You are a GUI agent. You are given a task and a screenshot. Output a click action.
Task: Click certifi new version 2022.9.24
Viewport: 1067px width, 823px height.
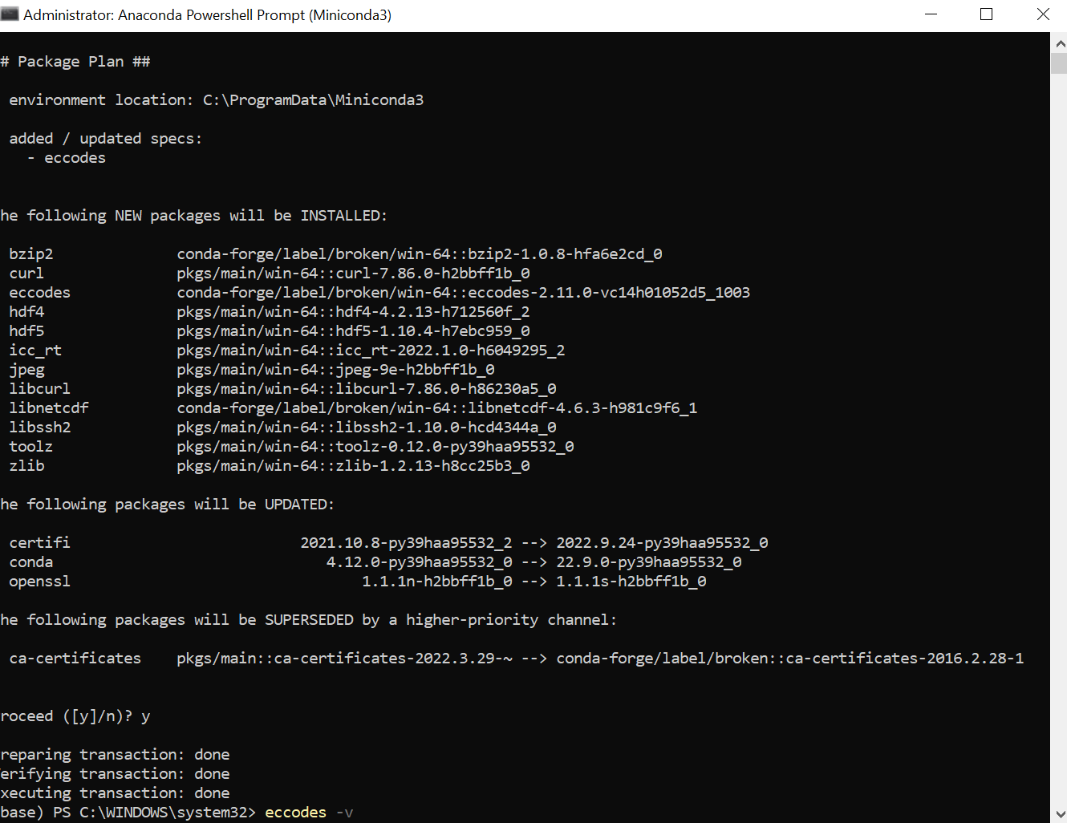click(662, 543)
